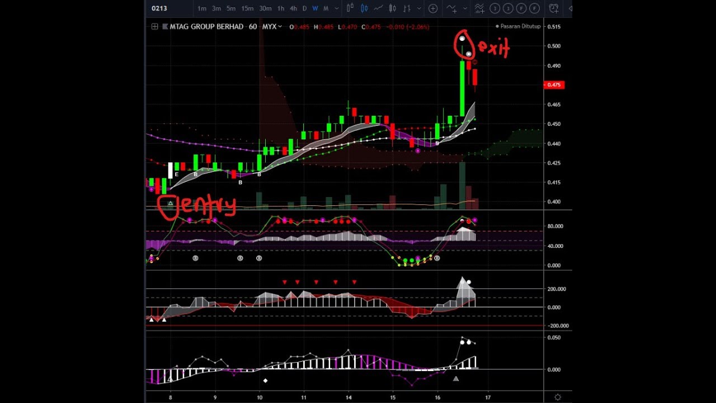Click the tallest volume bar near date 16
Image resolution: width=716 pixels, height=403 pixels.
462,186
